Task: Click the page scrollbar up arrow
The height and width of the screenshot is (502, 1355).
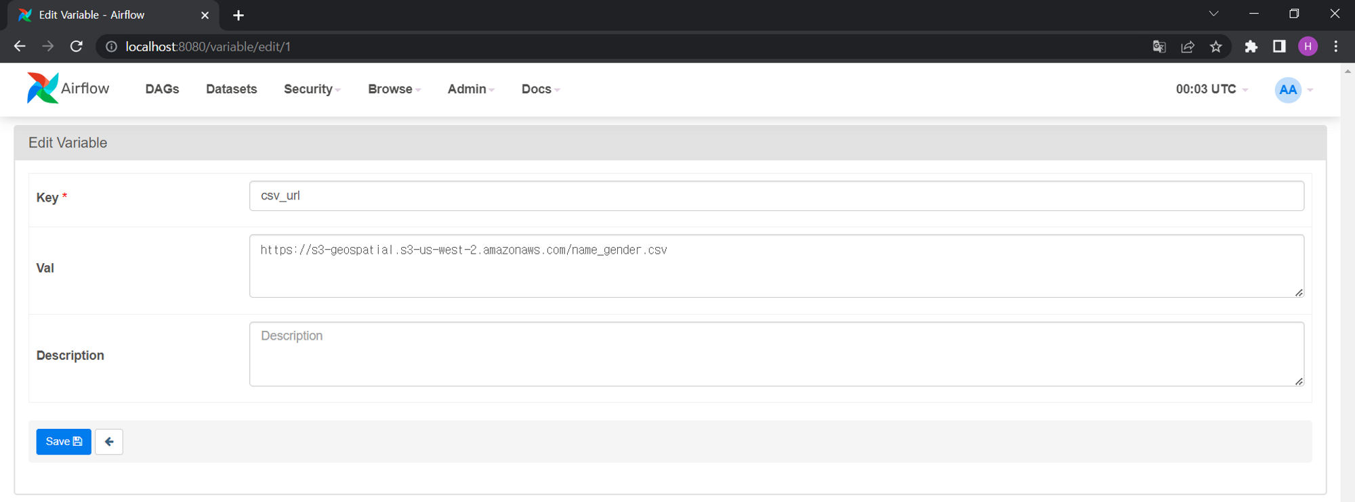Action: [x=1348, y=70]
